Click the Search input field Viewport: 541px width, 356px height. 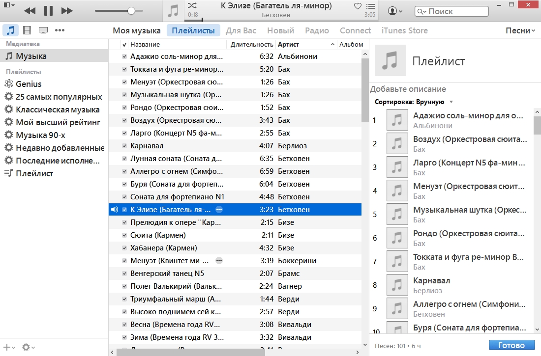click(x=451, y=11)
